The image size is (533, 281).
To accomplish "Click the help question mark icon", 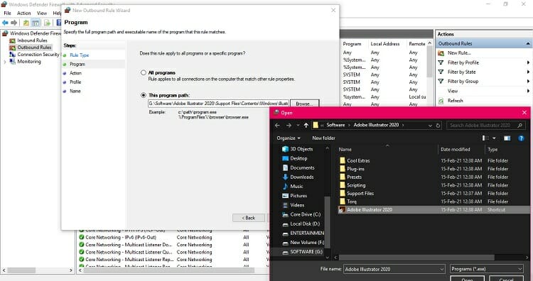I will pos(521,138).
